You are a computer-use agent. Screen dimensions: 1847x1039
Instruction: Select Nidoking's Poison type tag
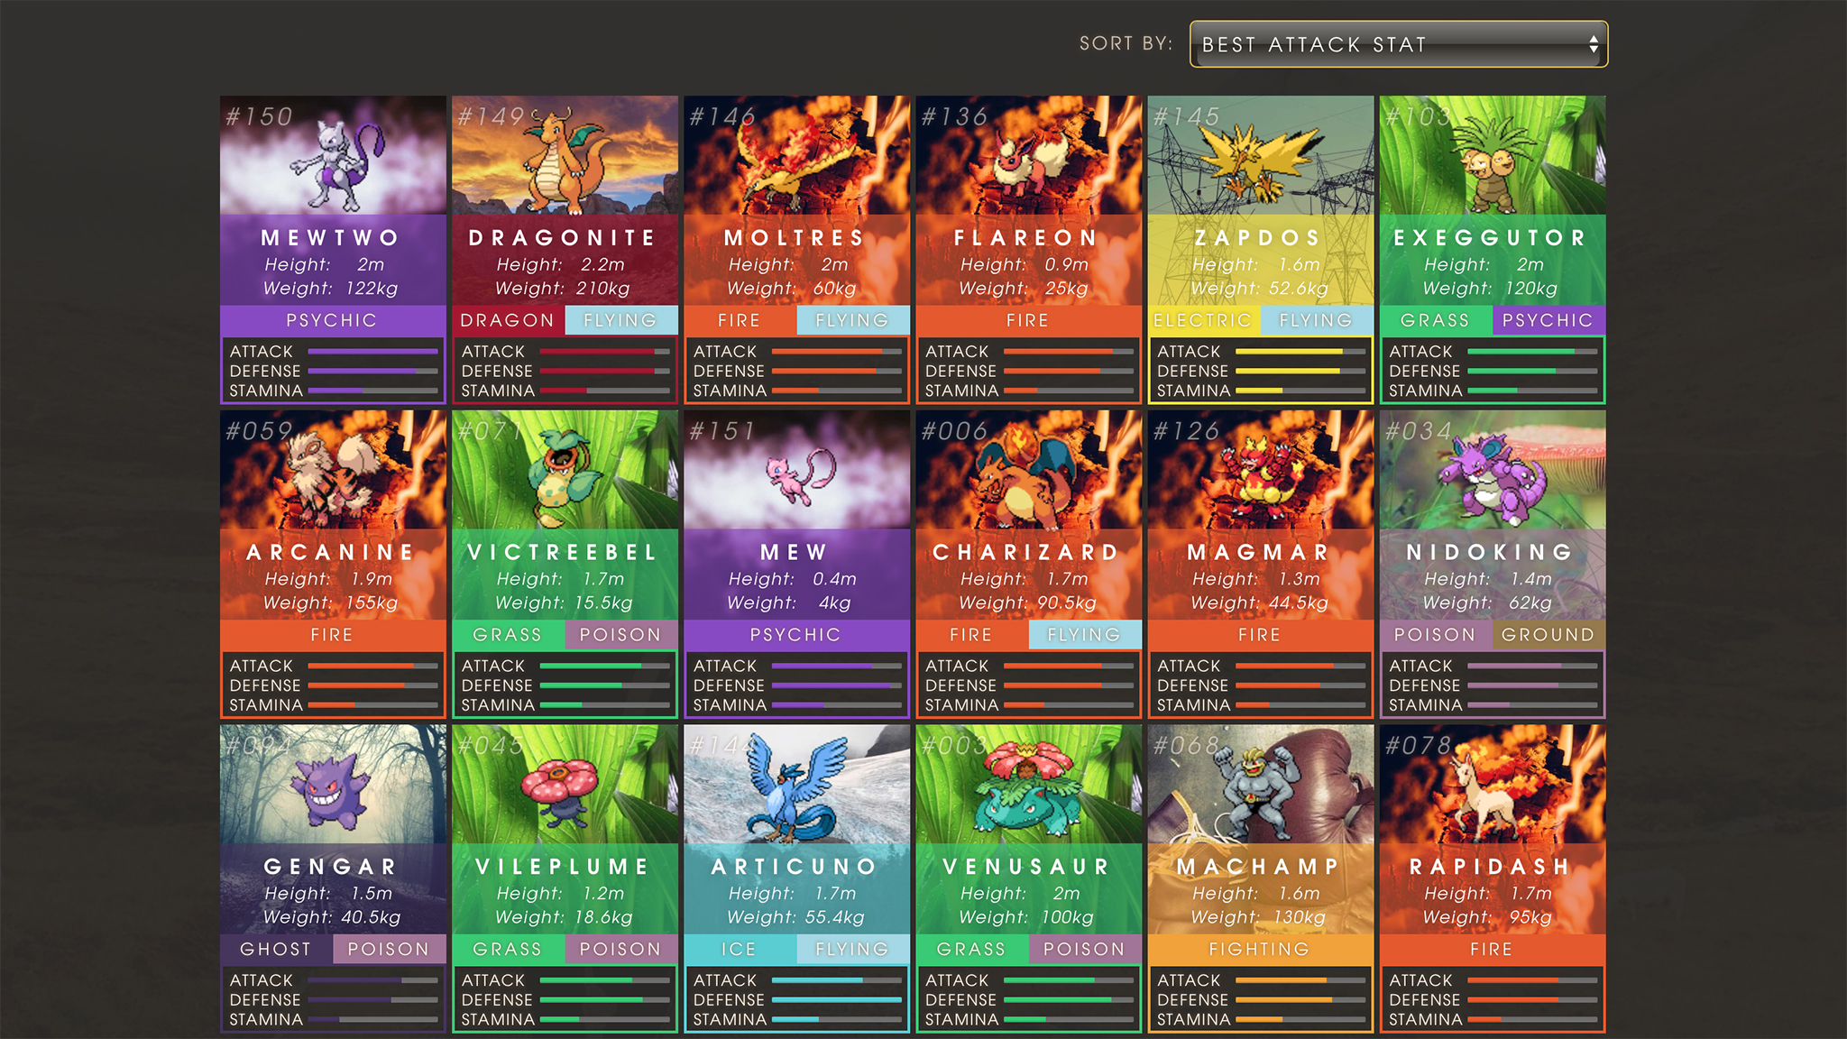[x=1436, y=635]
